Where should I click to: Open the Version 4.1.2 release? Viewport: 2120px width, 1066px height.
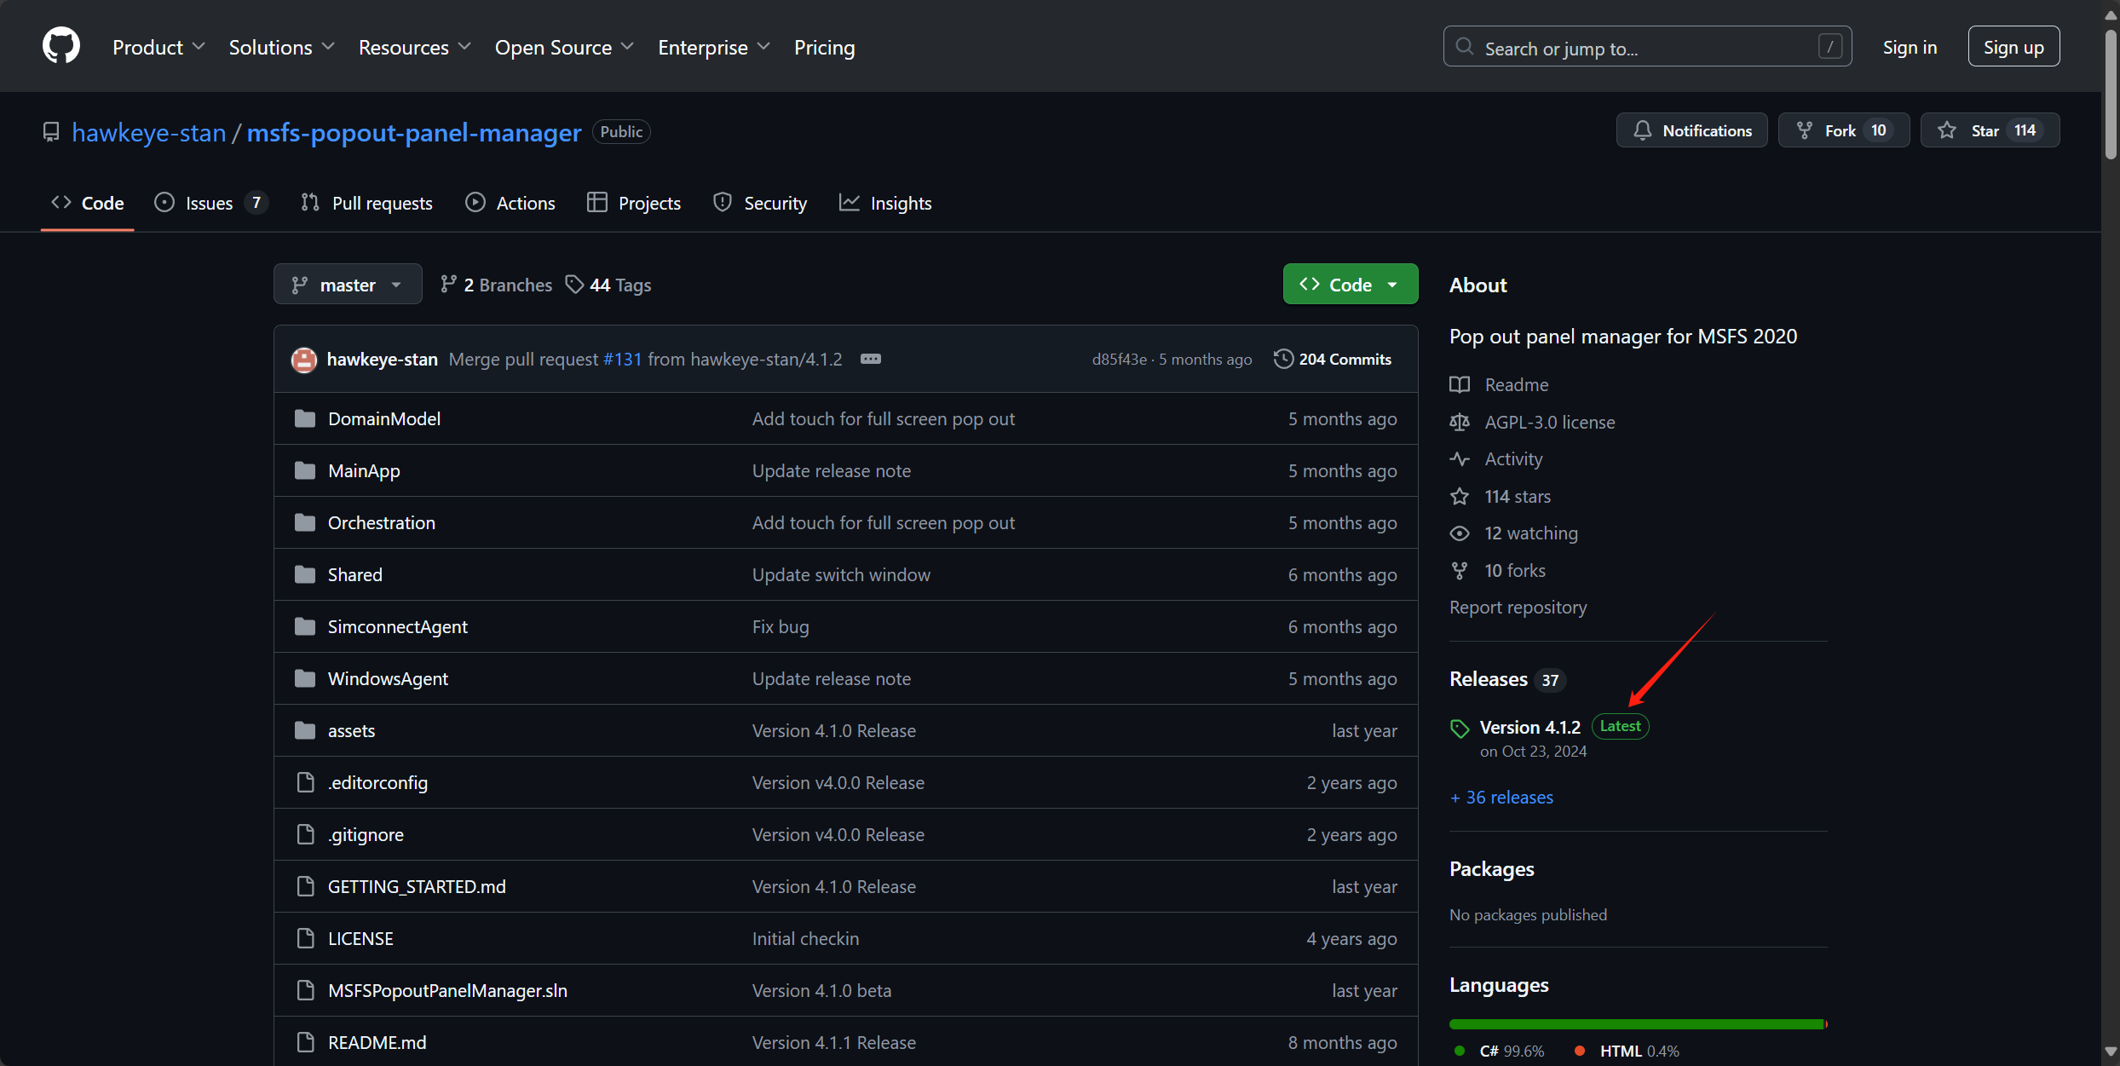pos(1530,727)
